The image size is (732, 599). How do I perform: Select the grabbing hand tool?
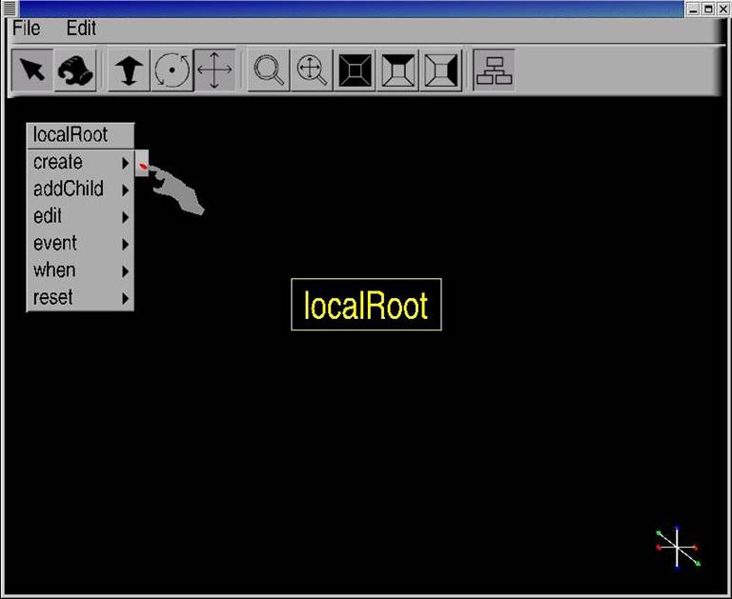[x=75, y=70]
